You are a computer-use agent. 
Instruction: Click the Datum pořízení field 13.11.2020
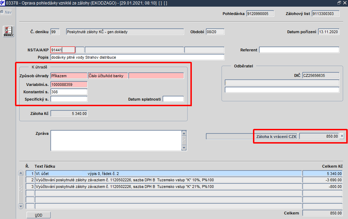click(329, 32)
